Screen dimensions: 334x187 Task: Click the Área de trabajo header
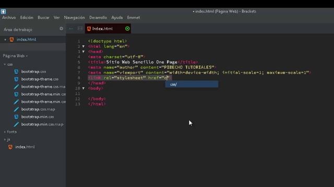(x=18, y=30)
